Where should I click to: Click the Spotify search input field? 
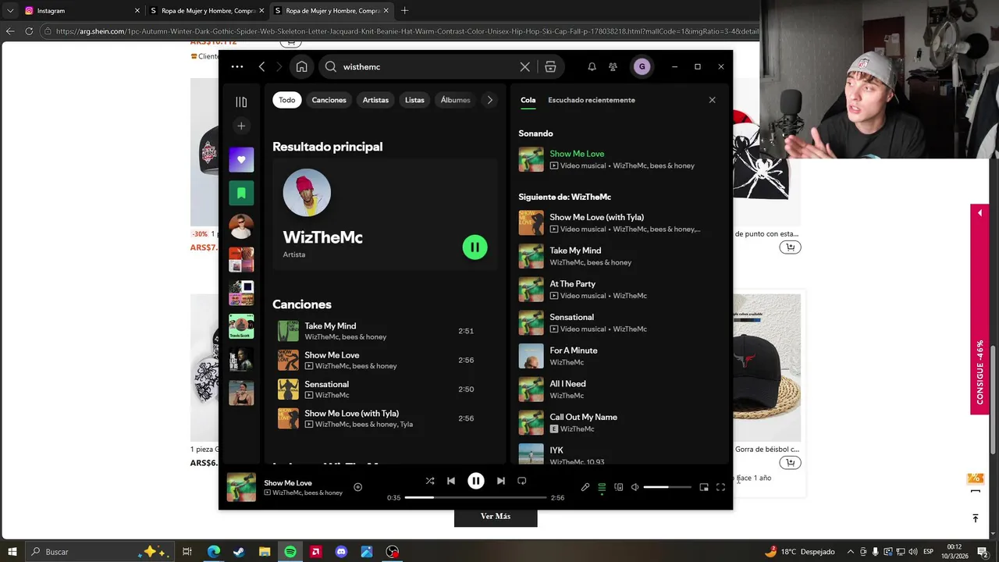428,67
